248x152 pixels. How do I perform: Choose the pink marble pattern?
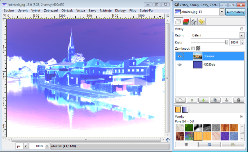pyautogui.click(x=216, y=136)
